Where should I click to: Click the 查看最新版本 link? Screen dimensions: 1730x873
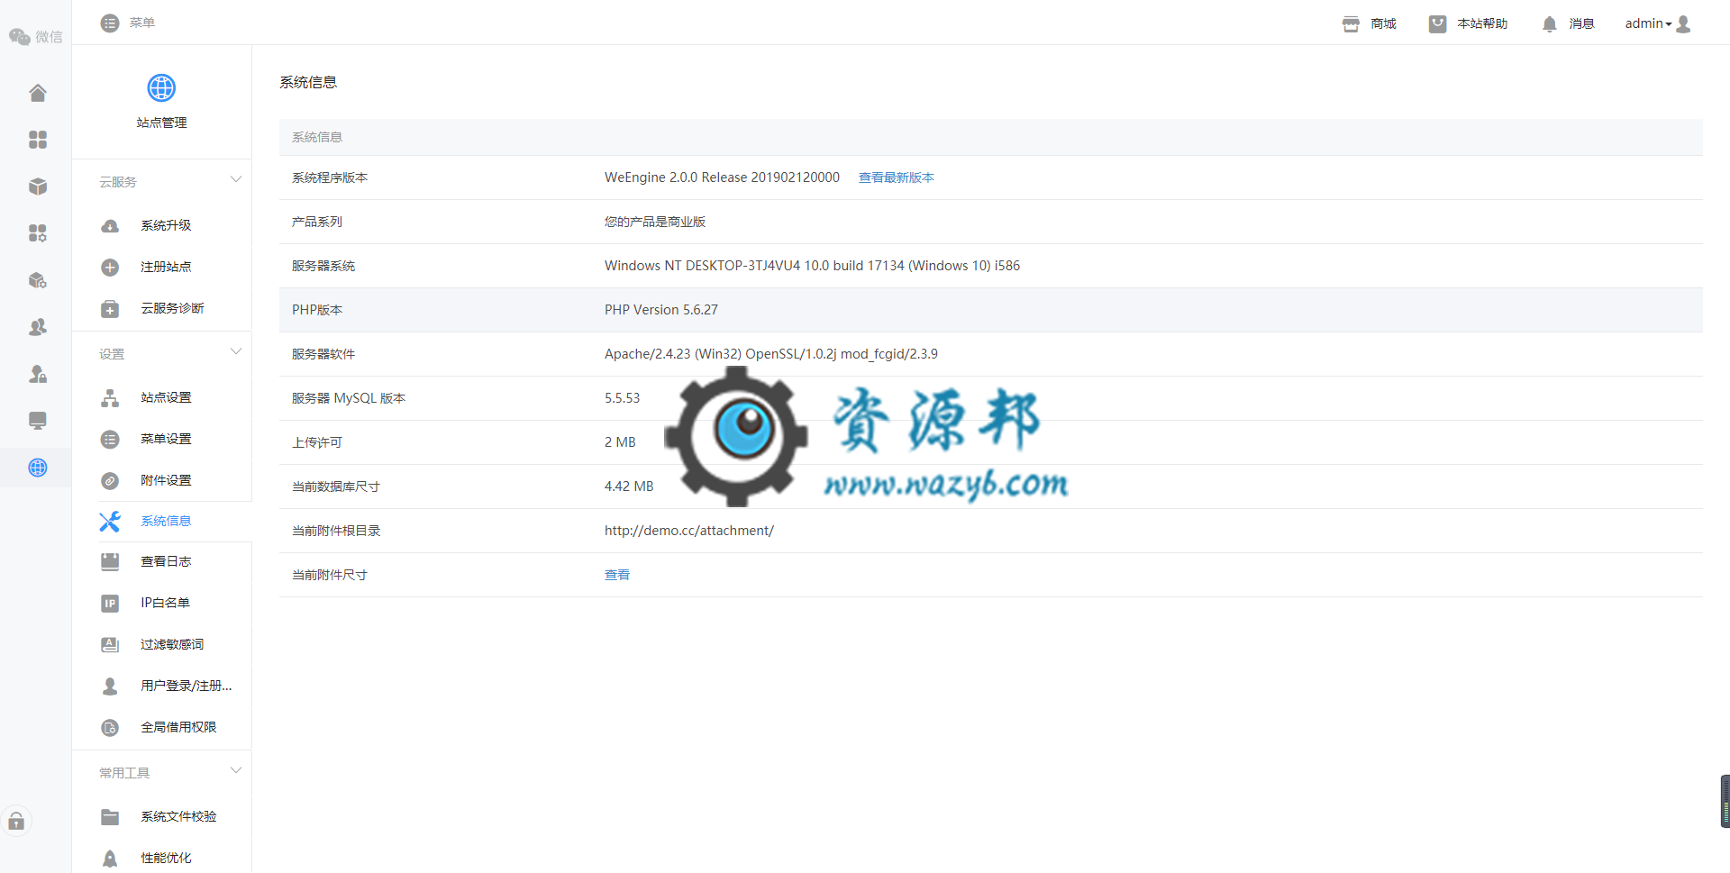point(897,177)
